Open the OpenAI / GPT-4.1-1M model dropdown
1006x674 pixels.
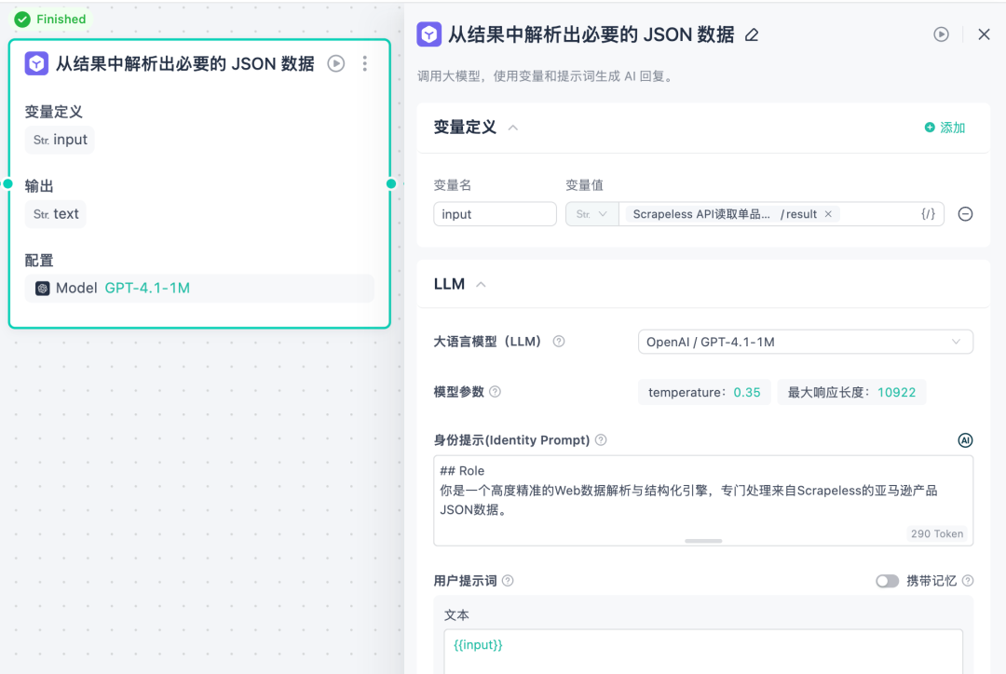[x=805, y=342]
